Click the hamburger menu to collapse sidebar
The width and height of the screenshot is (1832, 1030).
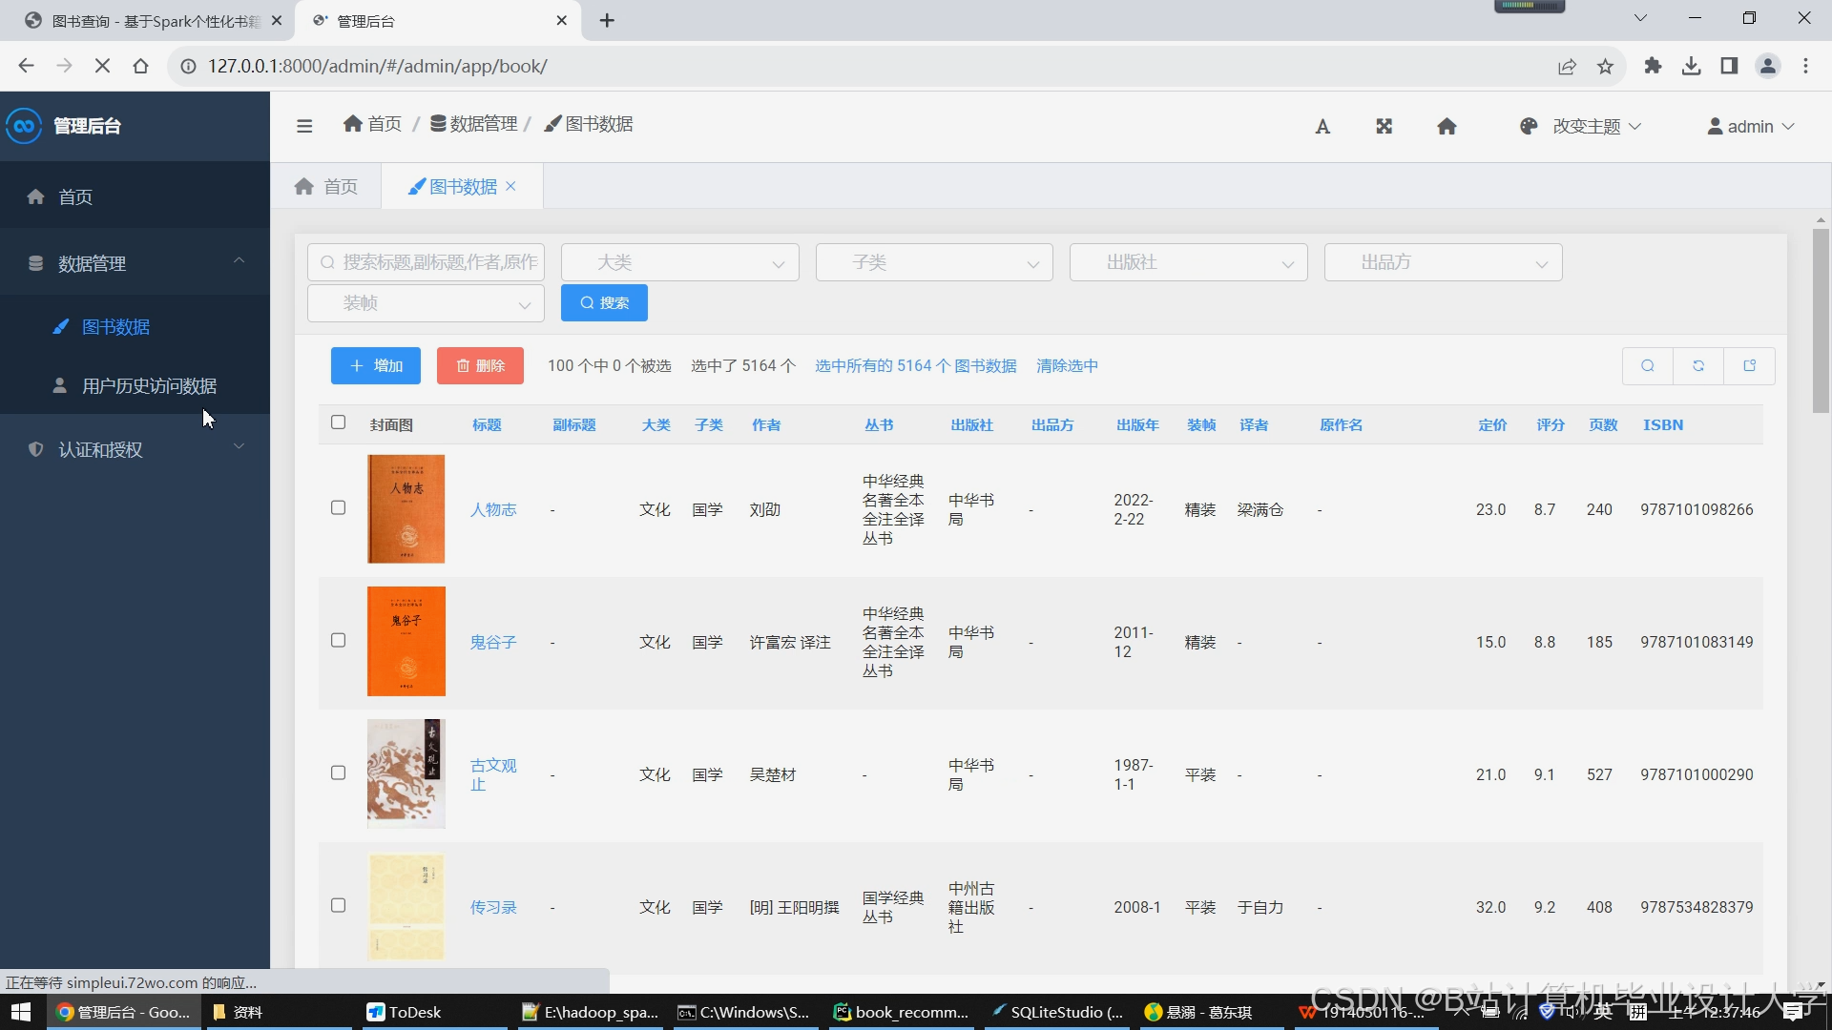tap(304, 125)
